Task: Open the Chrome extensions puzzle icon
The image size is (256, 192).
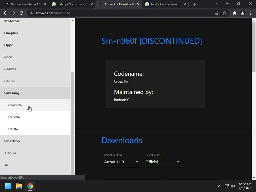Action: pyautogui.click(x=234, y=13)
